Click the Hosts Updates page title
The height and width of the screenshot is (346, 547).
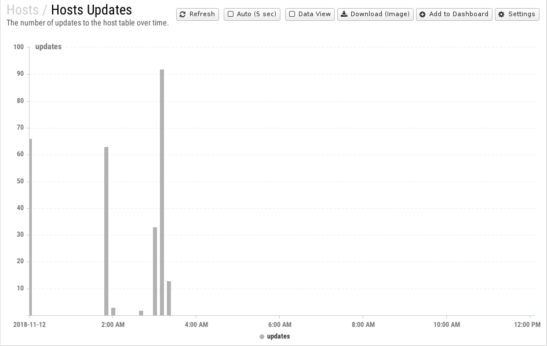tap(92, 10)
